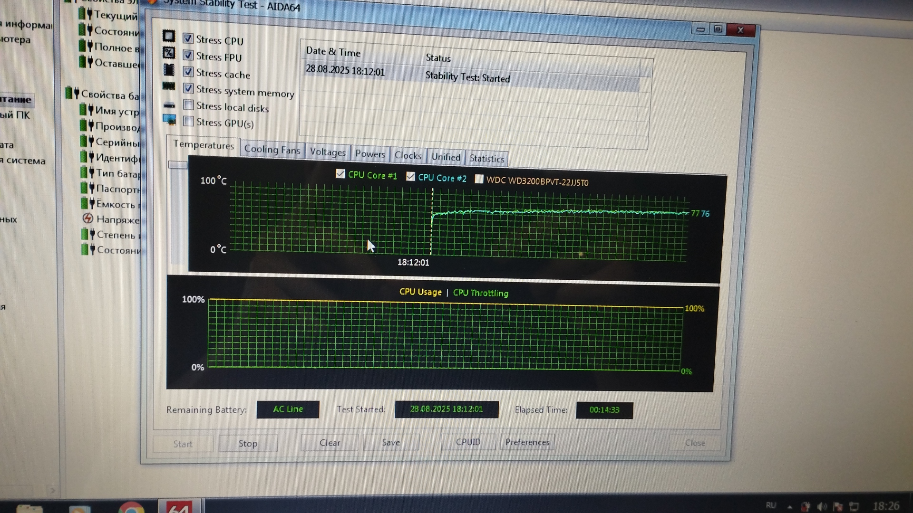This screenshot has height=513, width=913.
Task: Open AIDA64 from the taskbar icon
Action: [x=179, y=508]
